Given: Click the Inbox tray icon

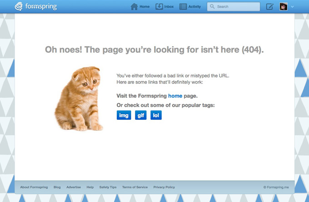Looking at the screenshot, I should coord(159,6).
